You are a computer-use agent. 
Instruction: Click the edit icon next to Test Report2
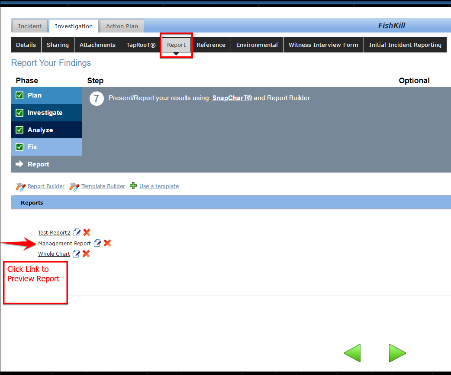click(x=77, y=232)
